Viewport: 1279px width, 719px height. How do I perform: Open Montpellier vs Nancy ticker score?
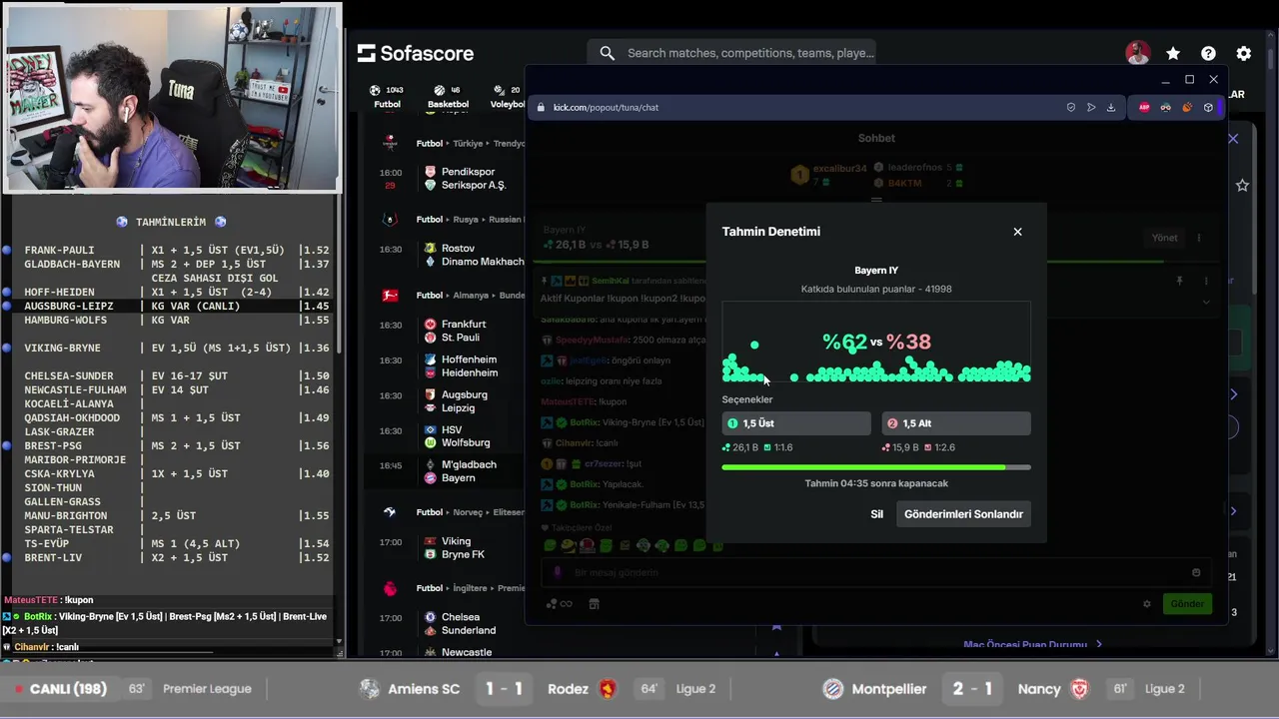[x=972, y=689]
